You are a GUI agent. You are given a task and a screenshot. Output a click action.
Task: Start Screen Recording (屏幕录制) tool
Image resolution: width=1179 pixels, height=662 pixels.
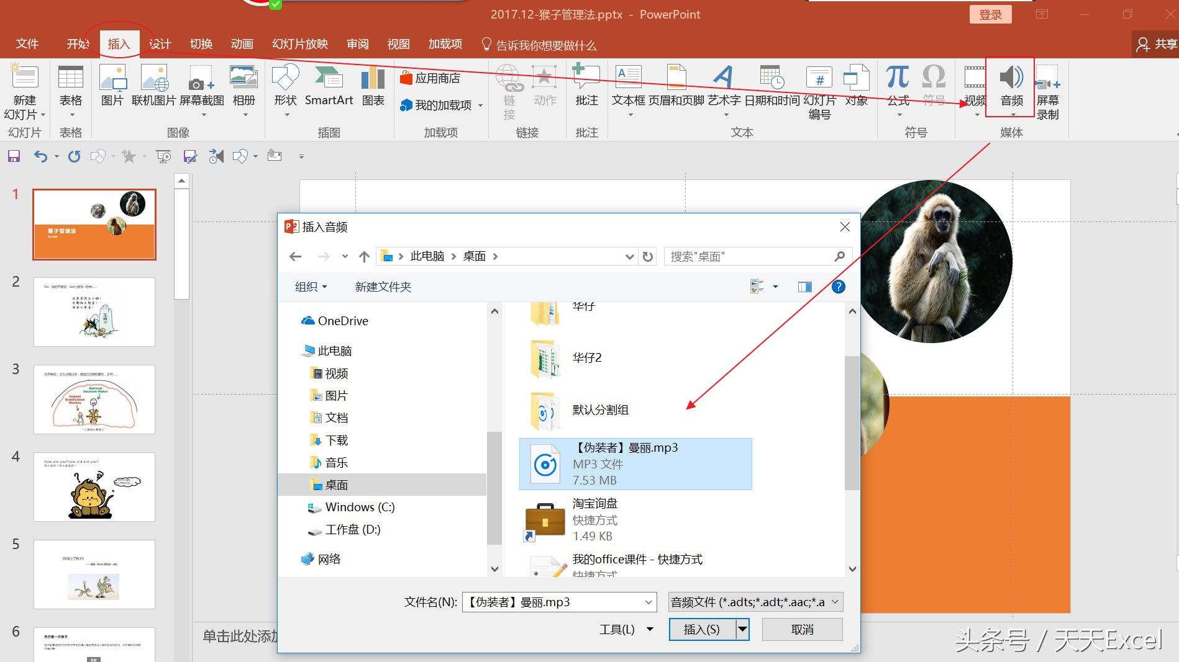click(1047, 92)
